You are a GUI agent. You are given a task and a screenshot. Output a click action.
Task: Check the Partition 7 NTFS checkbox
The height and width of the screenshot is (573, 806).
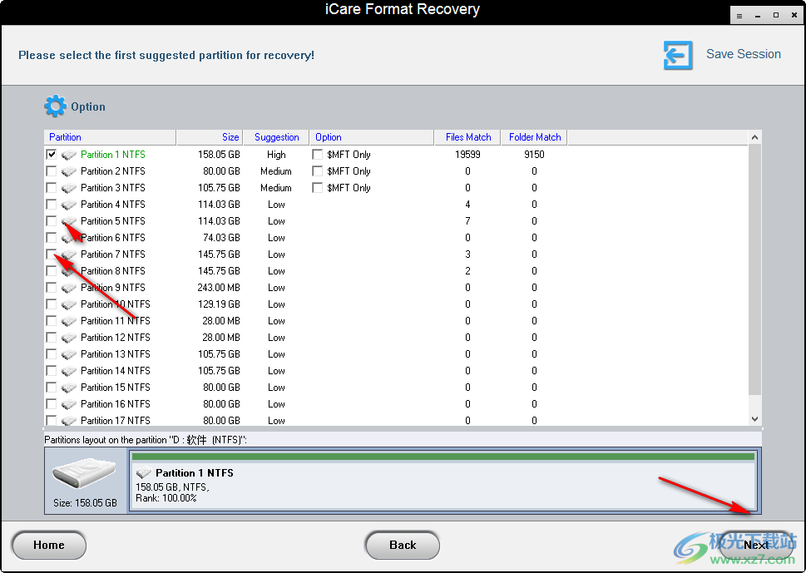point(52,254)
